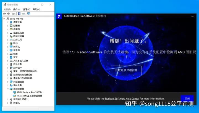This screenshot has width=199, height=113.
Task: Select the 通用串行总线控制器 USB icon
Action: 11,78
